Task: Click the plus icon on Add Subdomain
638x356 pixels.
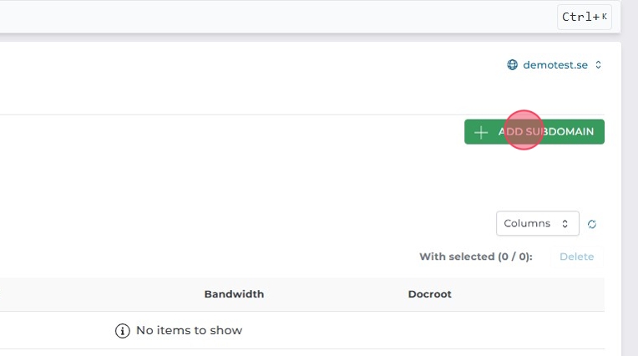Action: tap(480, 132)
